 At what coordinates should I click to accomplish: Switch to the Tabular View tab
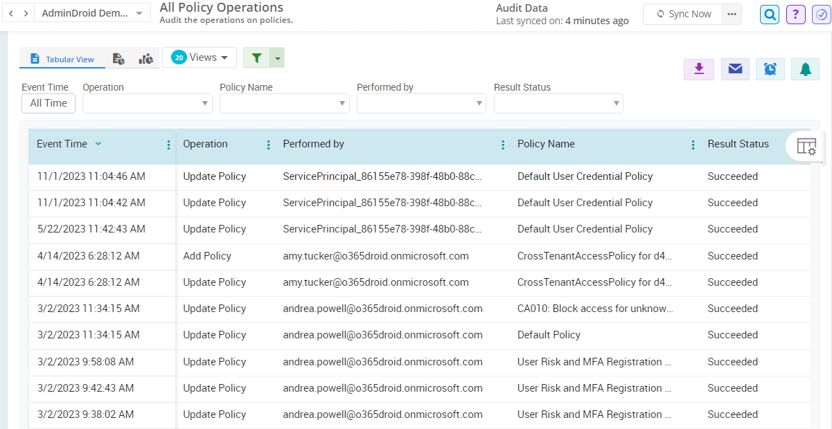tap(62, 59)
